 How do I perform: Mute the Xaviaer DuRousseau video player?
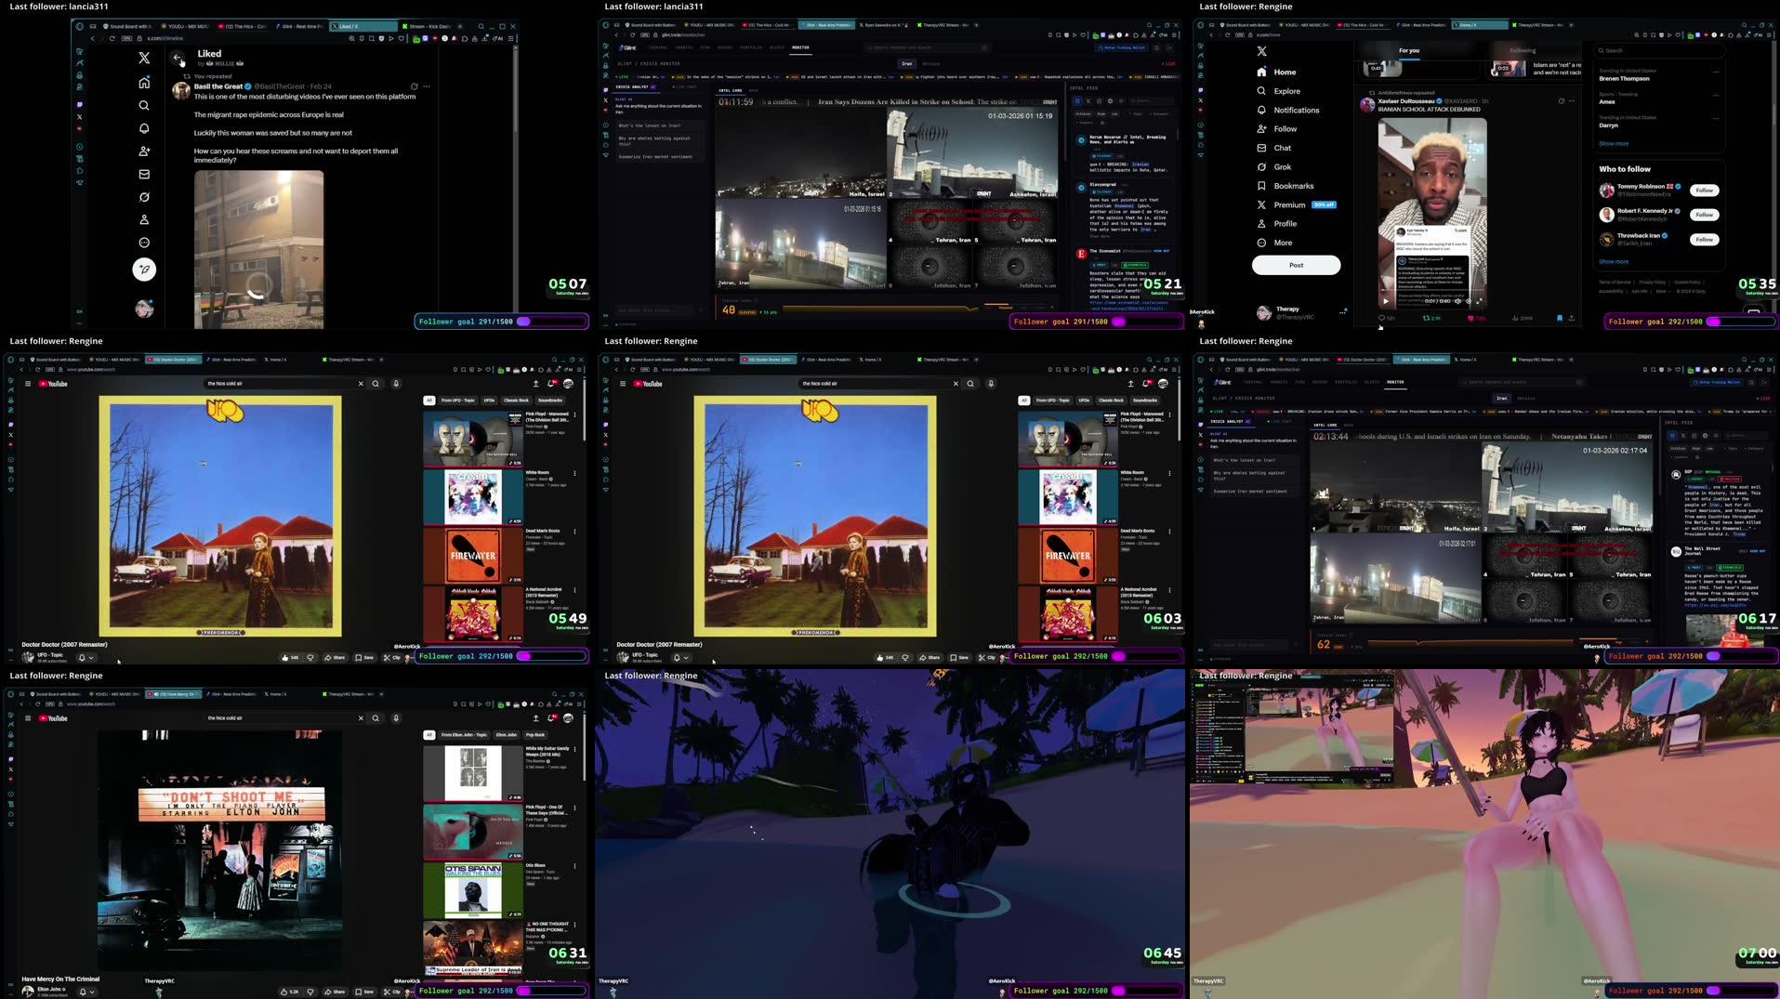point(1457,302)
